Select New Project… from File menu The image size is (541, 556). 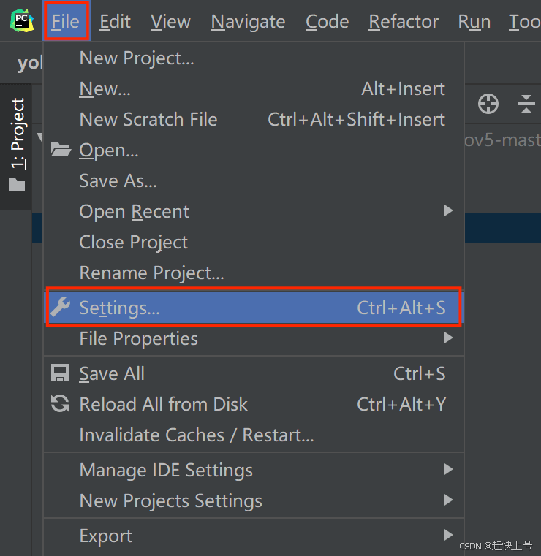[137, 58]
